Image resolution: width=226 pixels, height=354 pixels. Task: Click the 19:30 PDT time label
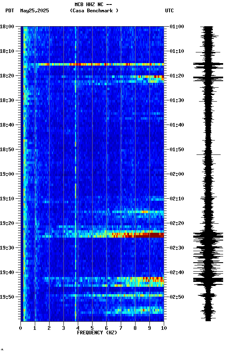click(7, 248)
